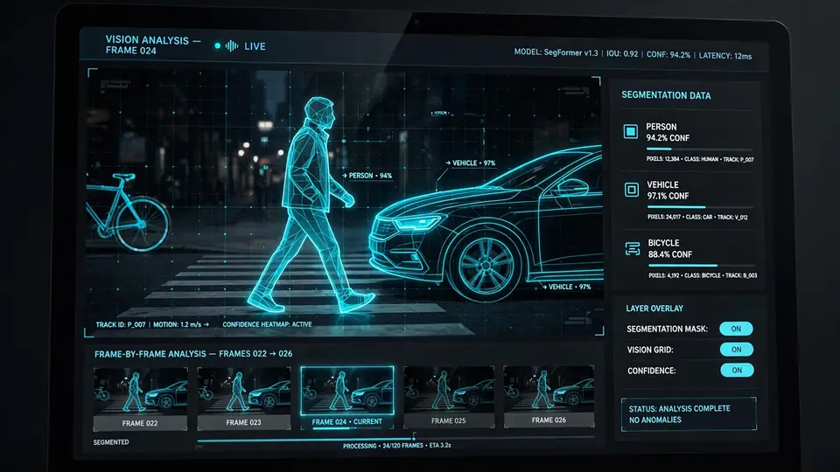Open the Frame 023 thumbnail

click(x=244, y=399)
